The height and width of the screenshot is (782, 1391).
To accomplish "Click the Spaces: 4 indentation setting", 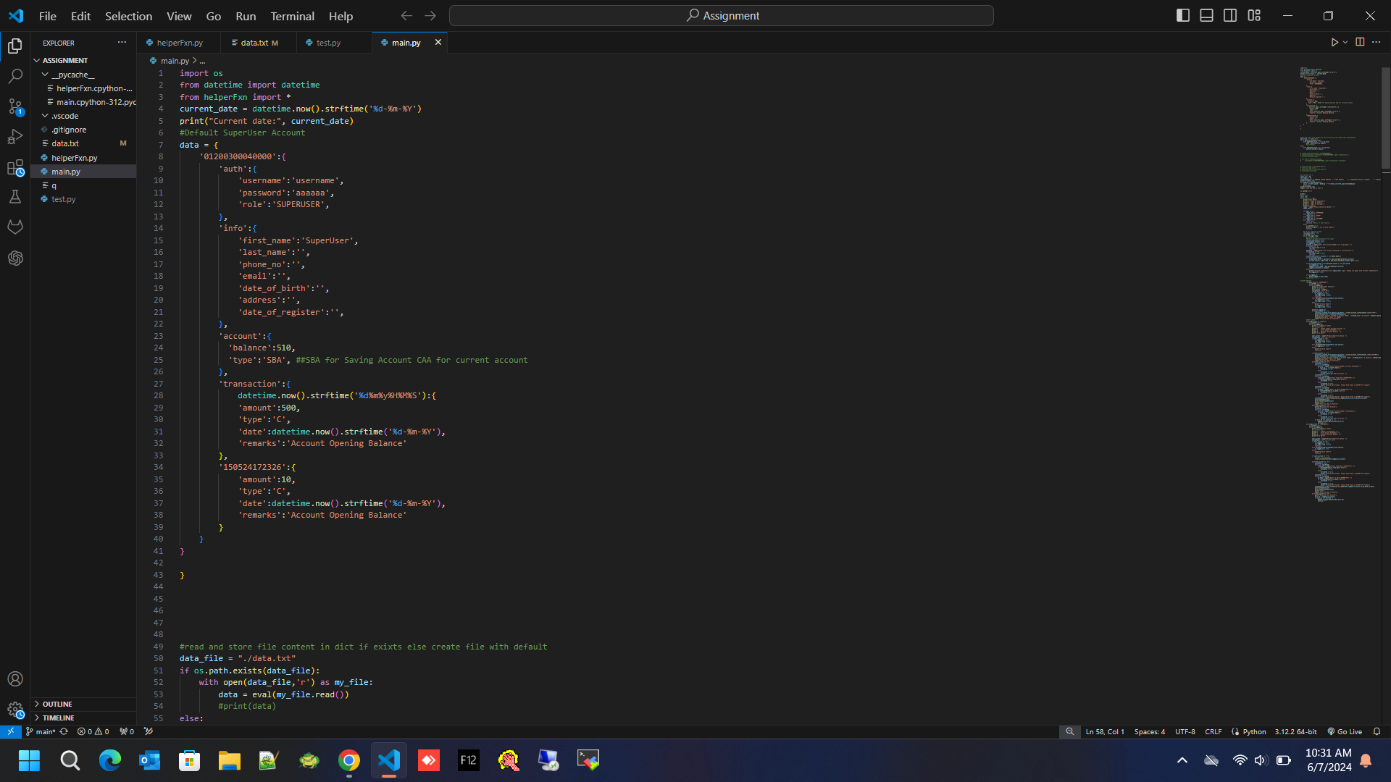I will pos(1149,732).
